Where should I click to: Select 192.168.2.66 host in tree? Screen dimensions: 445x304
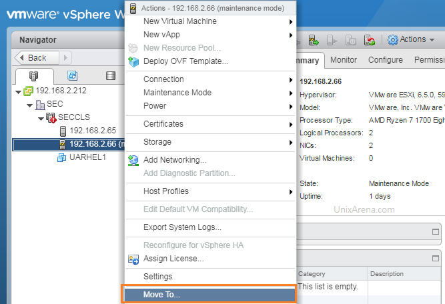click(x=97, y=144)
